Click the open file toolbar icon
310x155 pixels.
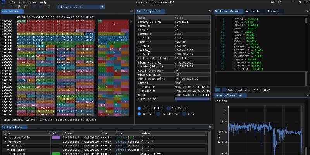tap(25, 7)
